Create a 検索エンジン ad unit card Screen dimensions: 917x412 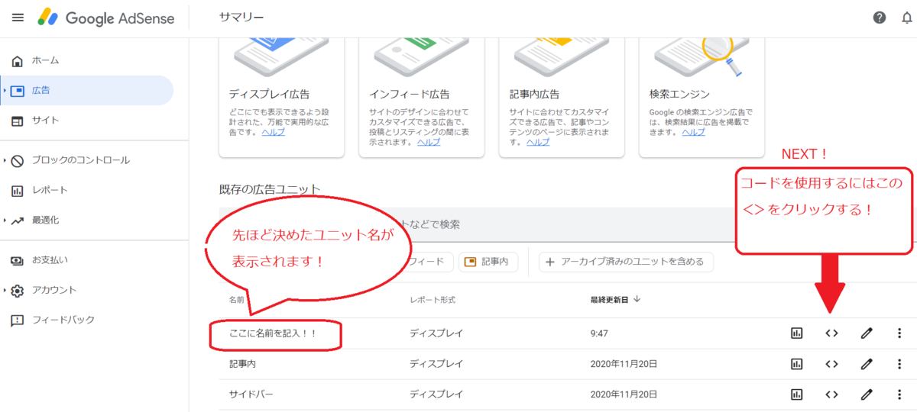click(x=702, y=98)
